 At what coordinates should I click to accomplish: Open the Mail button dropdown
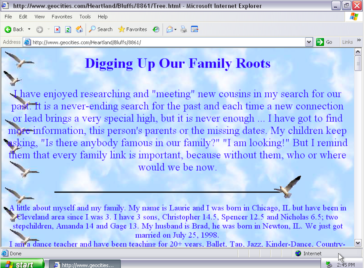pos(175,29)
